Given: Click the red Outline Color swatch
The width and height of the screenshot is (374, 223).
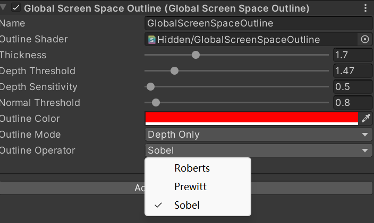Looking at the screenshot, I should (251, 118).
